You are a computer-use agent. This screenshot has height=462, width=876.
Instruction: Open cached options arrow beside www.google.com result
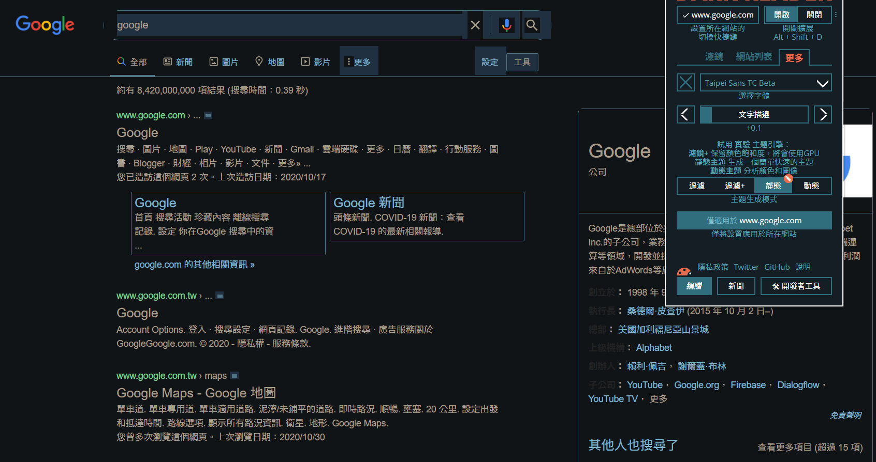208,116
